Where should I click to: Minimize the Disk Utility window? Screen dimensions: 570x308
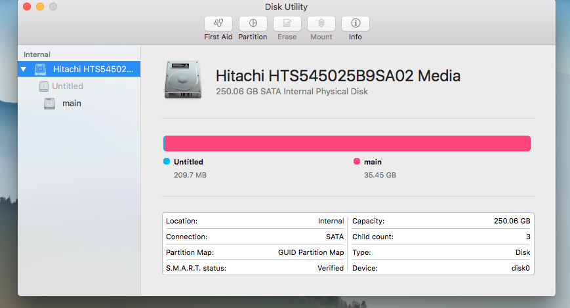[40, 7]
